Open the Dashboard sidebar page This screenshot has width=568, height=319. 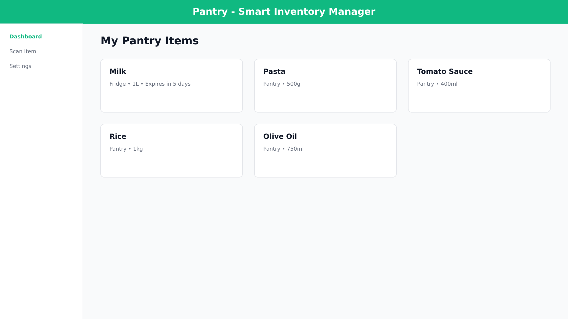pyautogui.click(x=25, y=37)
